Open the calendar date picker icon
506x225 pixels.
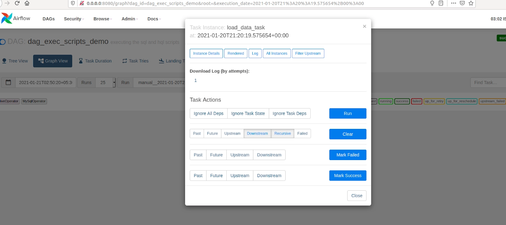coord(9,82)
